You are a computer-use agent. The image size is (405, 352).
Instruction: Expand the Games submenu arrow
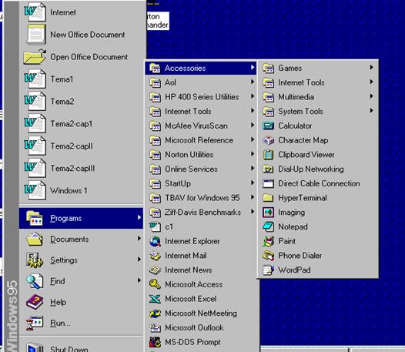371,68
